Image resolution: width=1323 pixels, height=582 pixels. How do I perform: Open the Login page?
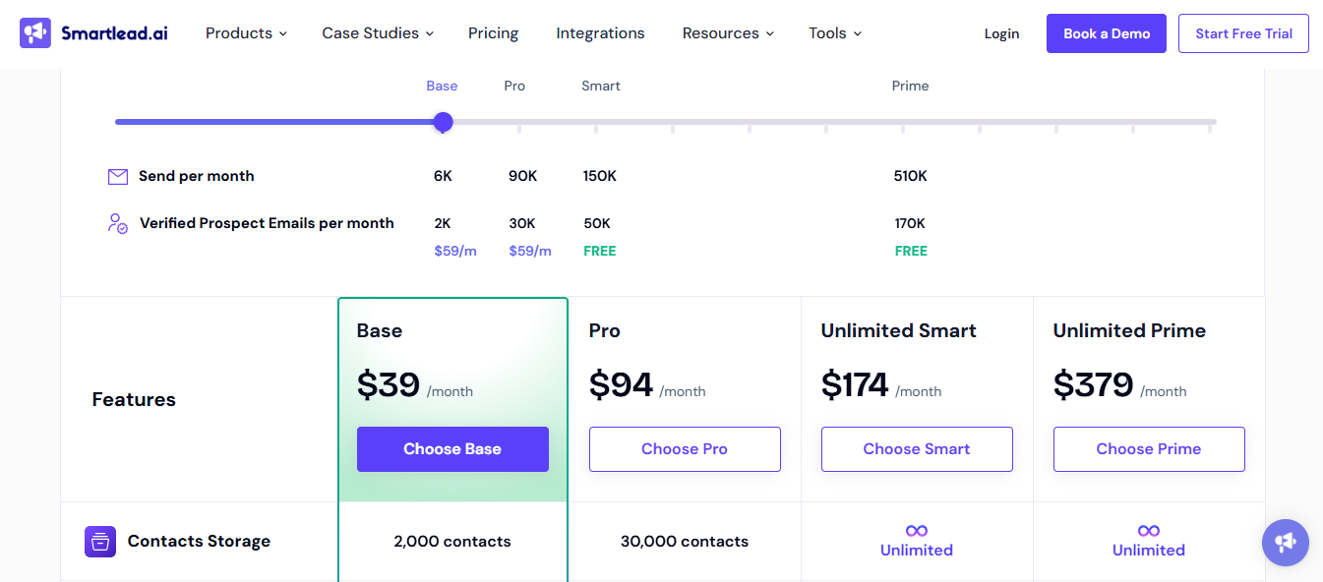(1001, 32)
